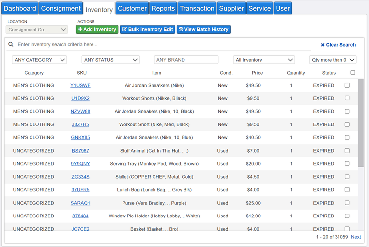The width and height of the screenshot is (369, 247).
Task: Expand the ANY CATEGORY dropdown
Action: [39, 60]
